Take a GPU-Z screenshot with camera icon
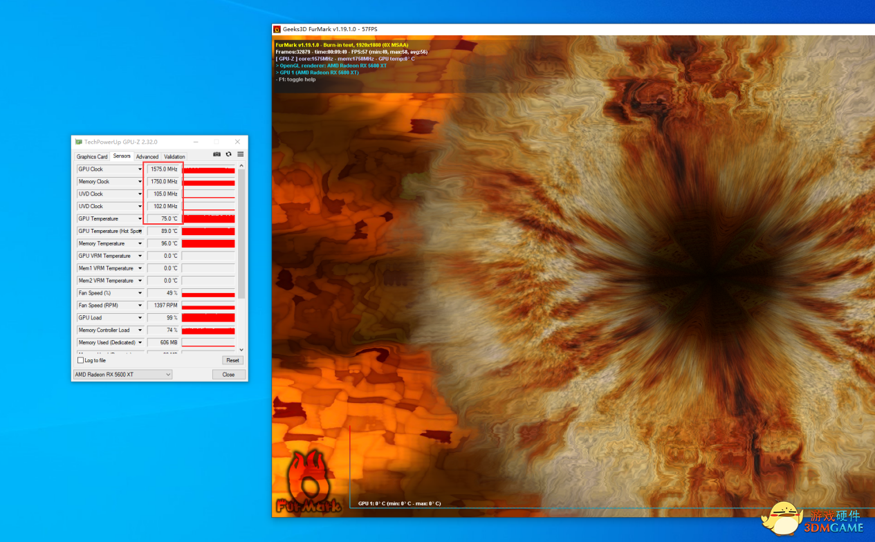The width and height of the screenshot is (875, 542). [x=217, y=154]
